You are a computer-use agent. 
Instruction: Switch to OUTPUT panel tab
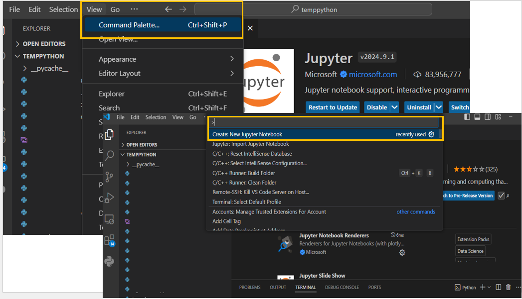click(278, 288)
